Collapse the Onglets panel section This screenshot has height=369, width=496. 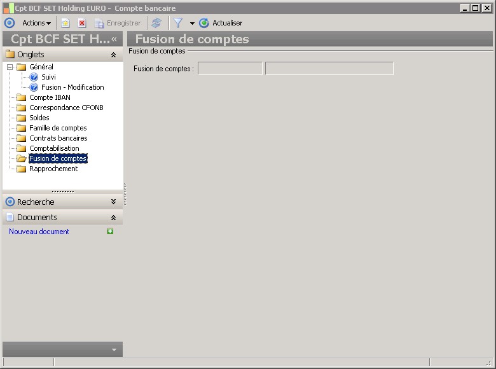[113, 55]
